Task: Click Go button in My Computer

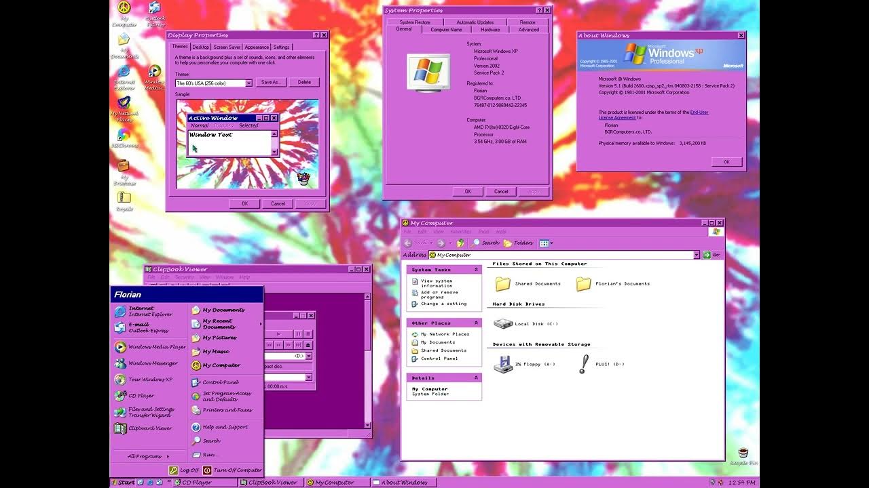Action: [711, 255]
